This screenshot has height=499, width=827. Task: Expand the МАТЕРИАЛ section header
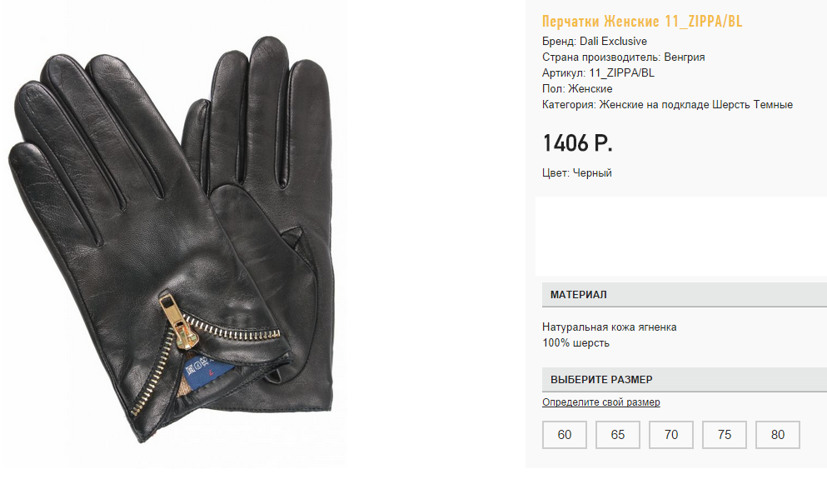[x=685, y=295]
